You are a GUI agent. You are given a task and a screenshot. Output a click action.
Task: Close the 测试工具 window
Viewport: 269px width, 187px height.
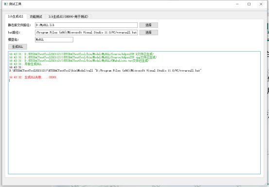point(261,4)
